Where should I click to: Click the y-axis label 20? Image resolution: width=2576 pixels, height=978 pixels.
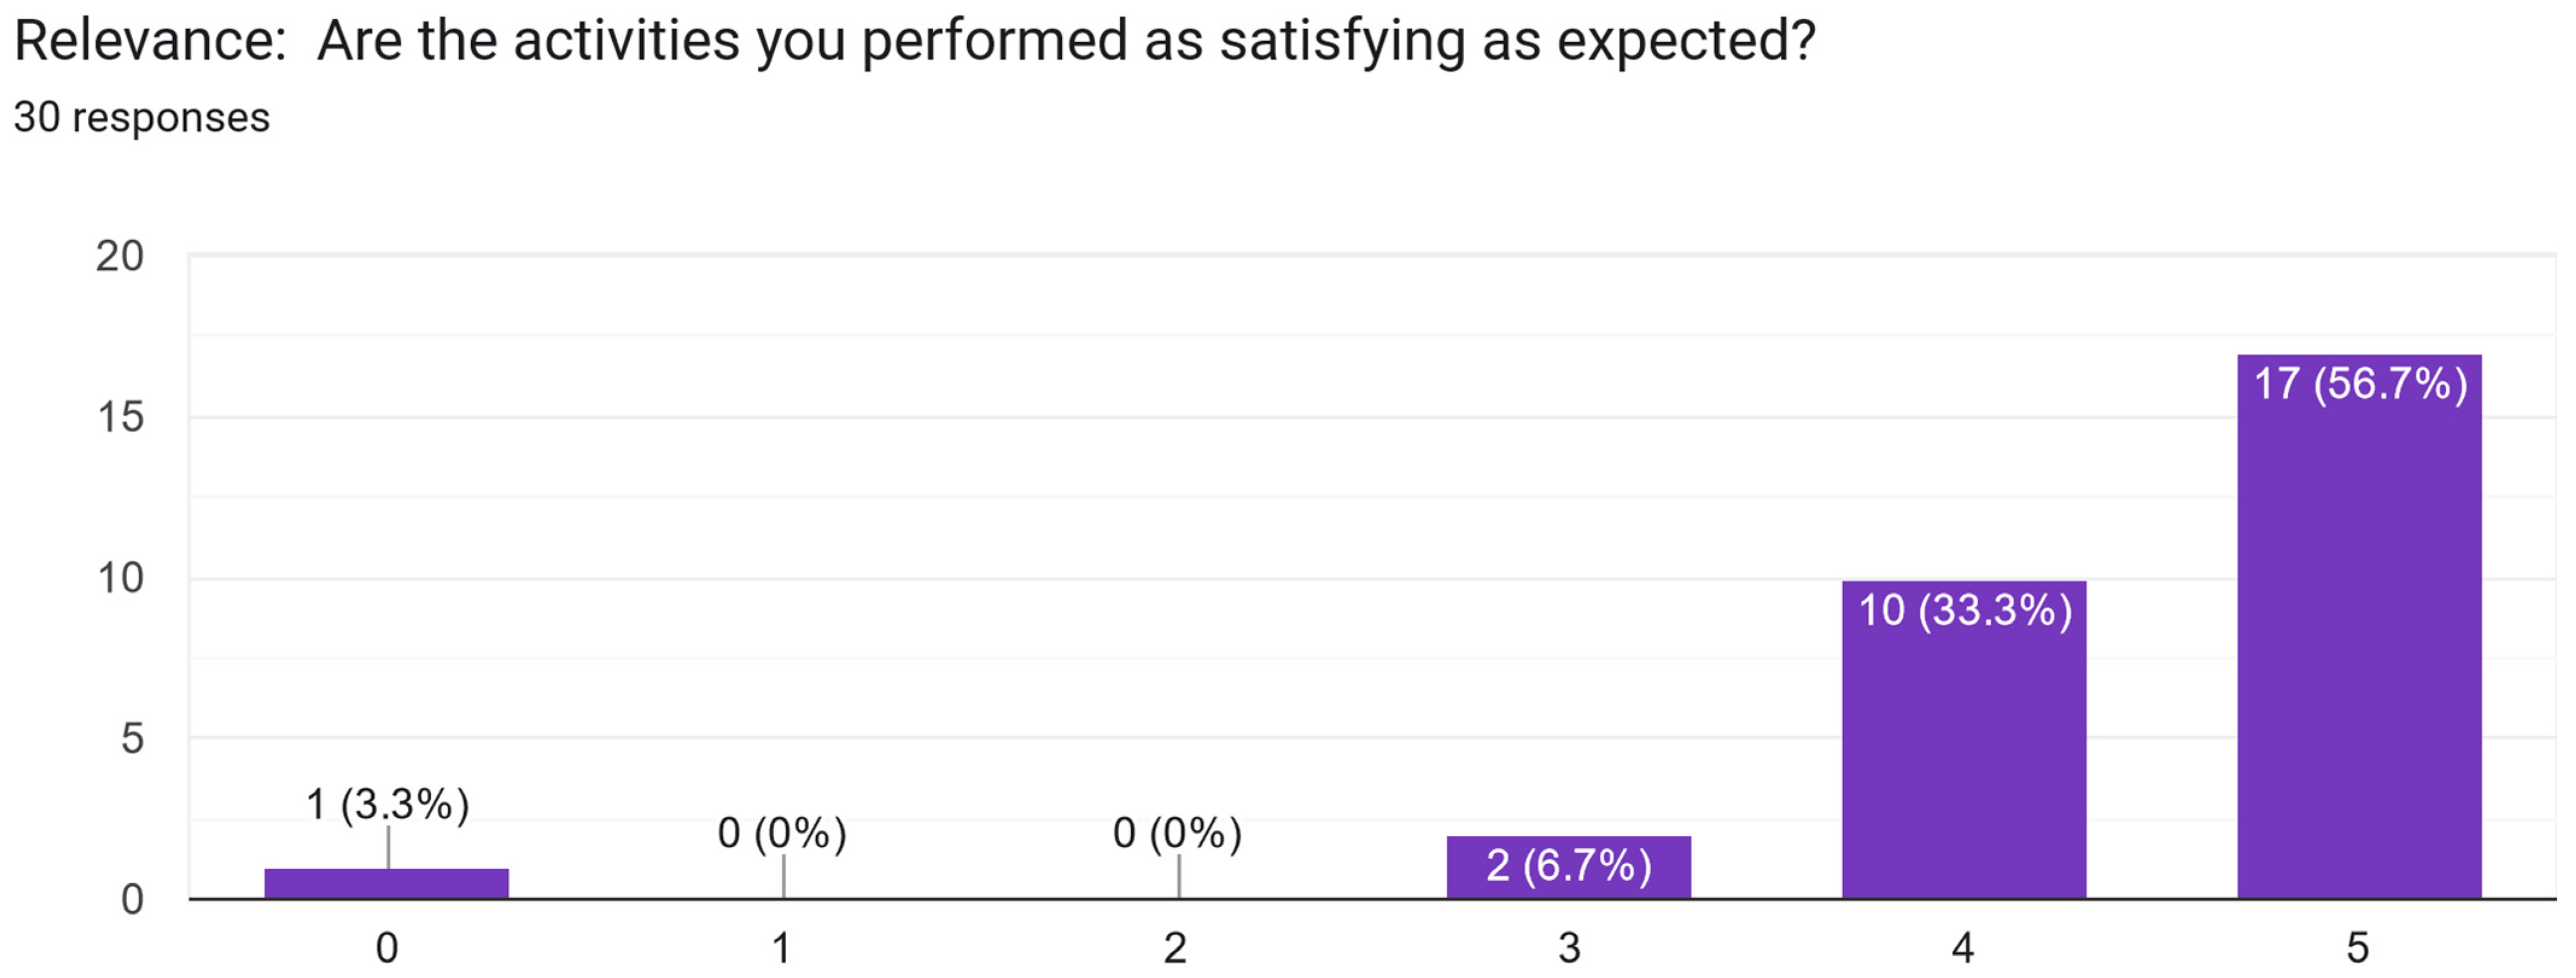click(120, 257)
